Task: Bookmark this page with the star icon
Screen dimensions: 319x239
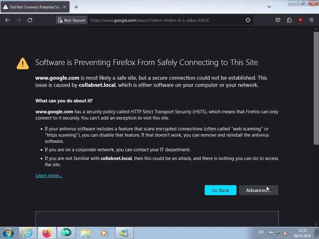Action: [x=248, y=20]
